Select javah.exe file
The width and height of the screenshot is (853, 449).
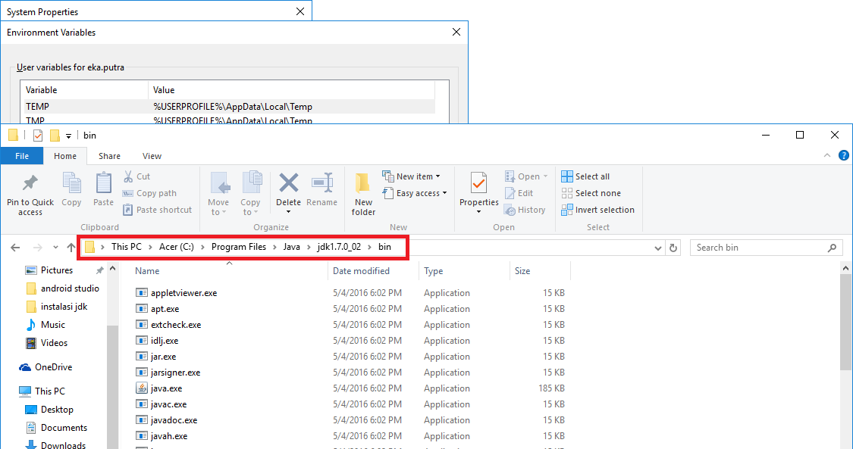pyautogui.click(x=168, y=436)
